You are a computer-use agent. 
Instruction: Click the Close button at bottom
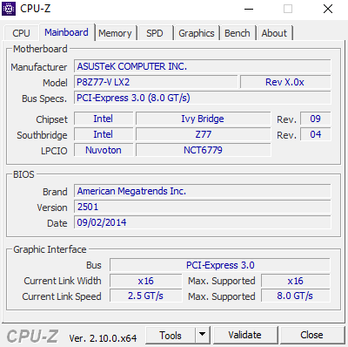click(311, 335)
